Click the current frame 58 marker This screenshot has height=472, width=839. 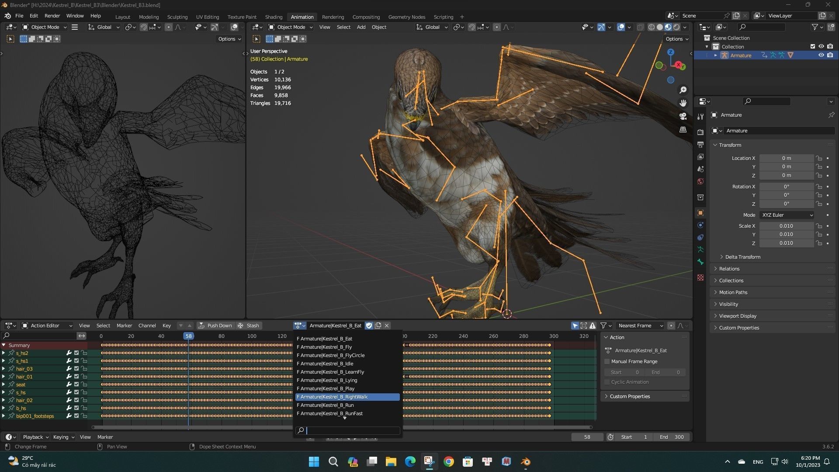[188, 336]
